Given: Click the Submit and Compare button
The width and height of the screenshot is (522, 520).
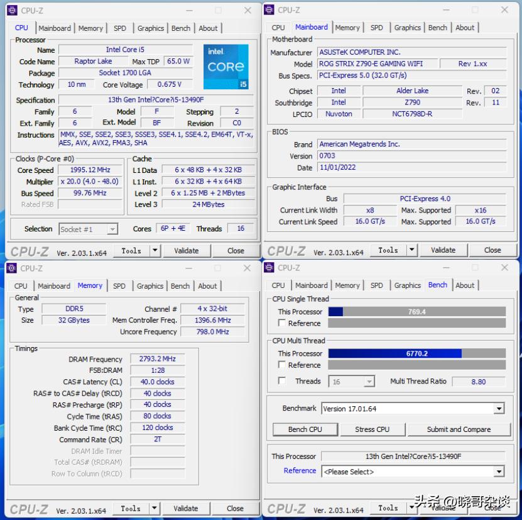Looking at the screenshot, I should click(459, 429).
